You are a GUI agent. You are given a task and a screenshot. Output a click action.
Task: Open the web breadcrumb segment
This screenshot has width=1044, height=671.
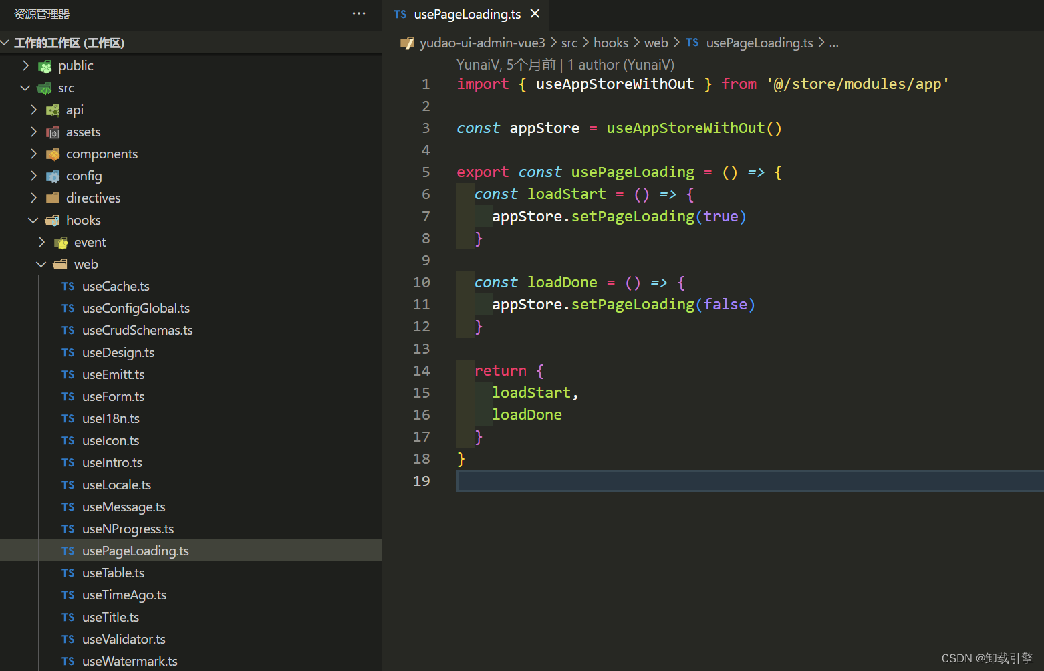pos(656,43)
